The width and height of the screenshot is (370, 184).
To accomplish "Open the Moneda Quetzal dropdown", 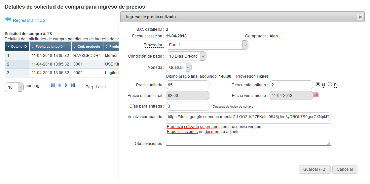I will coord(188,68).
